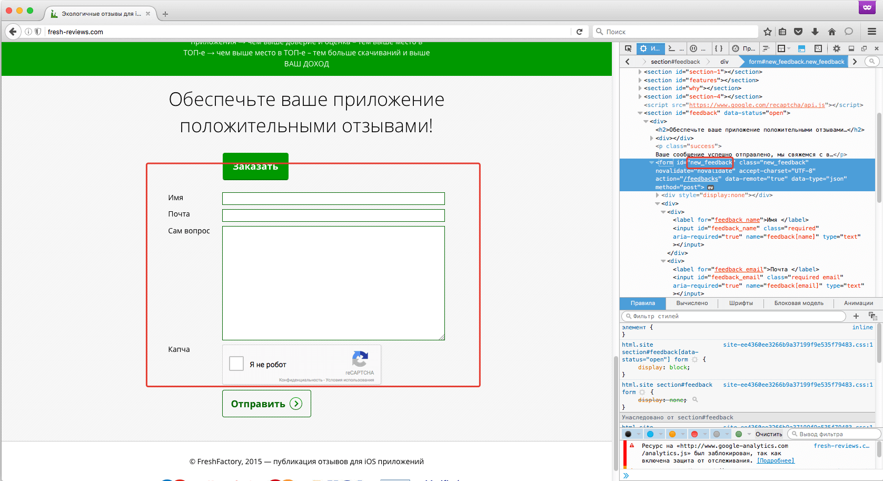Open the Pocket save icon
The height and width of the screenshot is (481, 883).
pos(798,32)
